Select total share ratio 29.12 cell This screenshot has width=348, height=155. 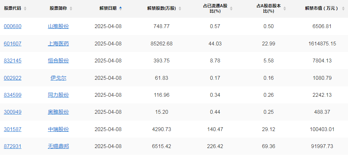pyautogui.click(x=269, y=129)
